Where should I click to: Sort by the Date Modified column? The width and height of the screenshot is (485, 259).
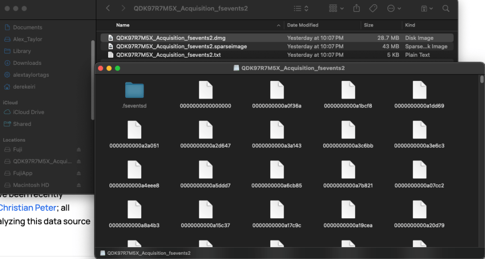tap(302, 25)
